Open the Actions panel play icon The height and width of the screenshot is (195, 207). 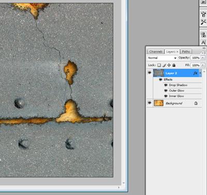[203, 2]
